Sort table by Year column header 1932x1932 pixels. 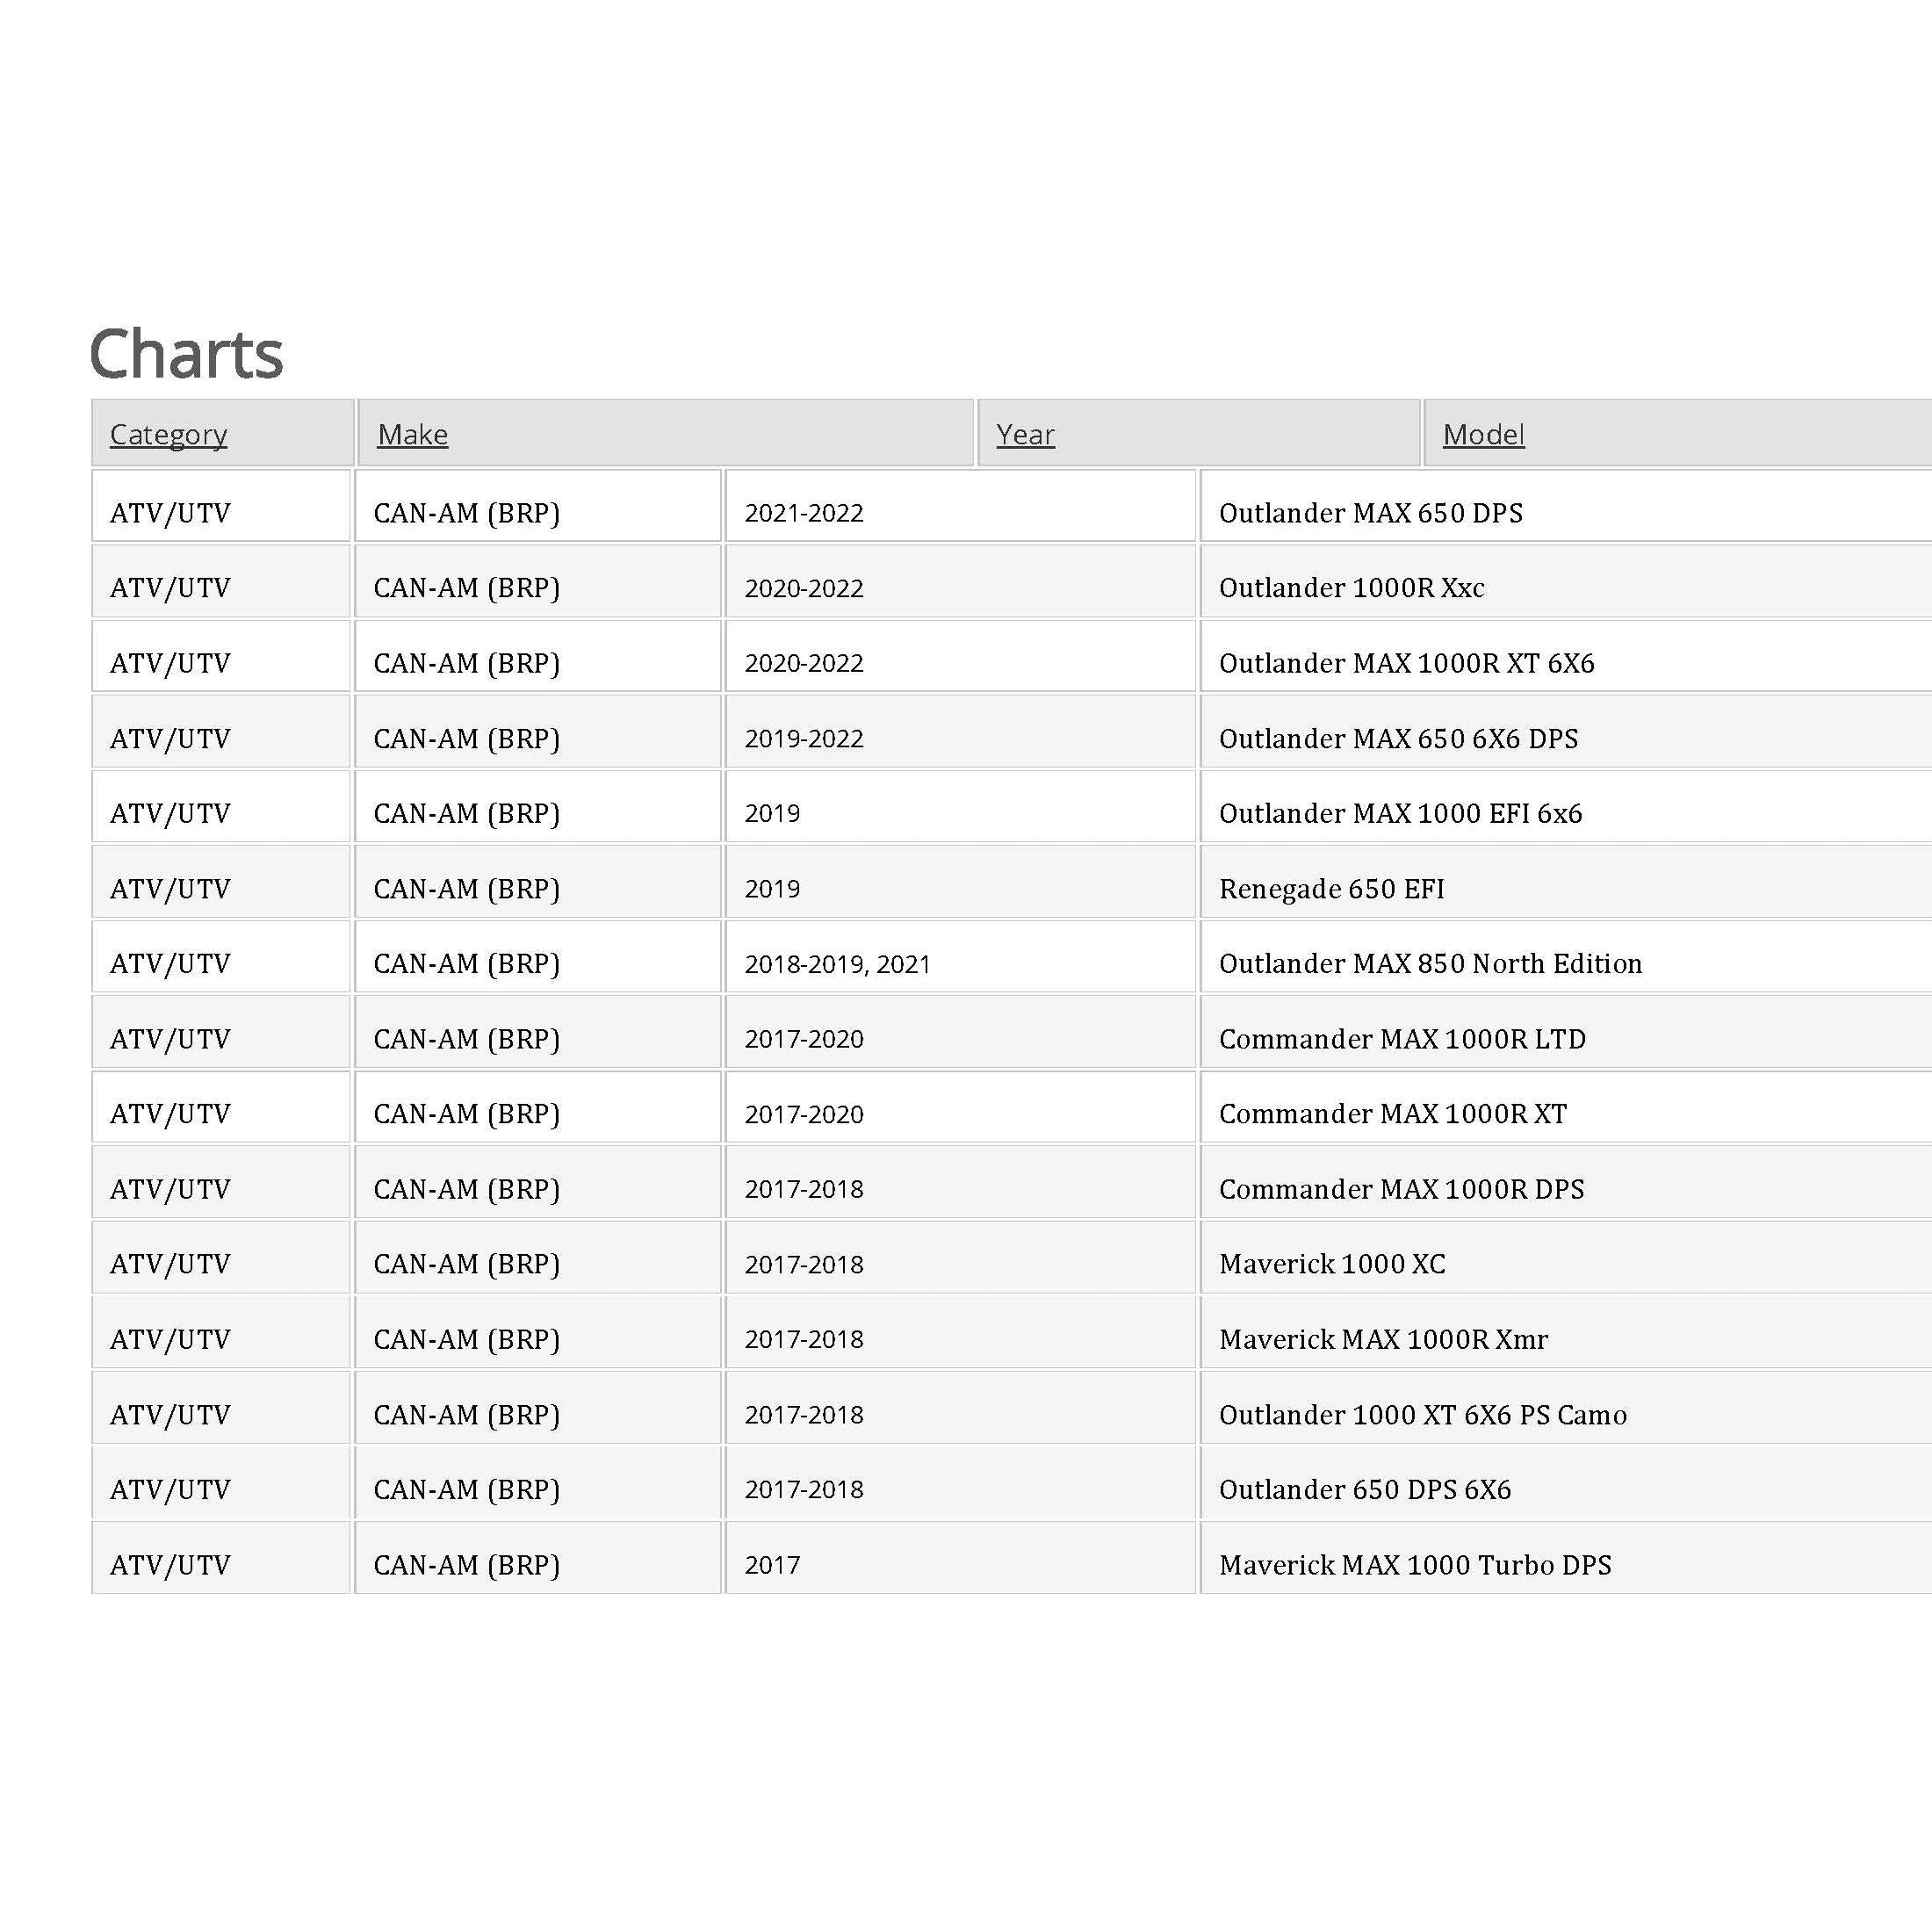pos(1025,434)
